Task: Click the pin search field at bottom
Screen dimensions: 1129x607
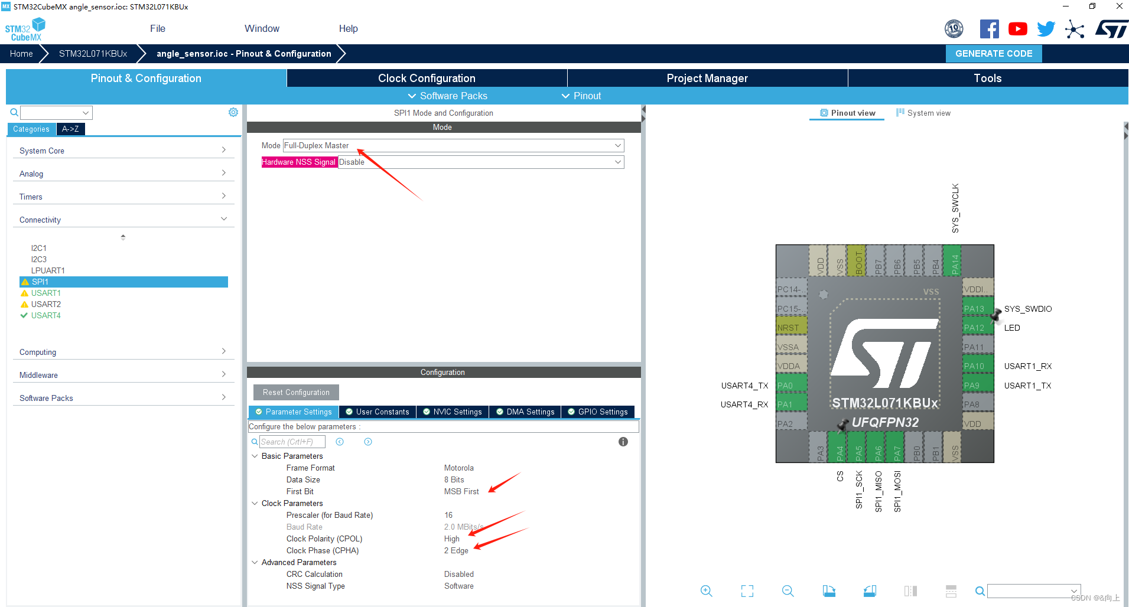Action: pyautogui.click(x=1034, y=591)
